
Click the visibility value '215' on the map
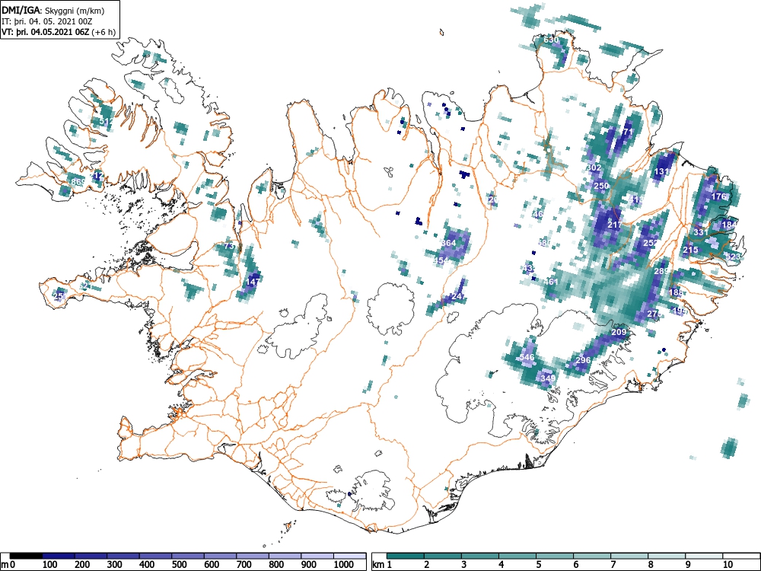point(691,250)
